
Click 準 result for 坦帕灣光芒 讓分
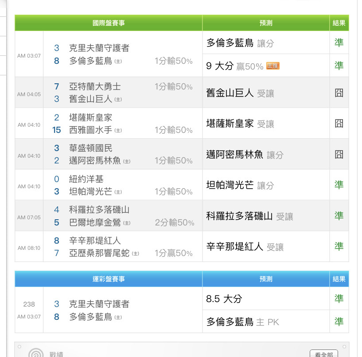point(339,185)
